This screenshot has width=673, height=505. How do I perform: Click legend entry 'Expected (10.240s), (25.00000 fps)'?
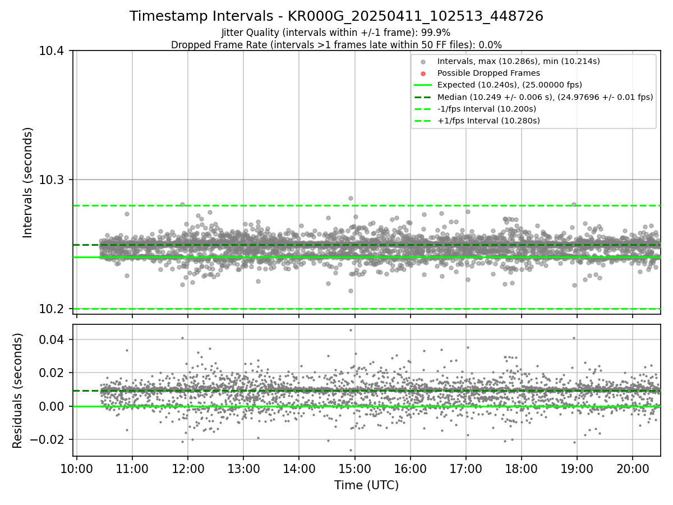(510, 85)
